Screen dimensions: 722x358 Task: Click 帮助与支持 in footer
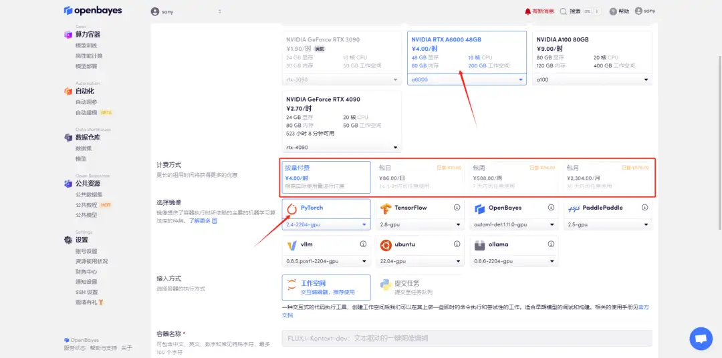(103, 349)
